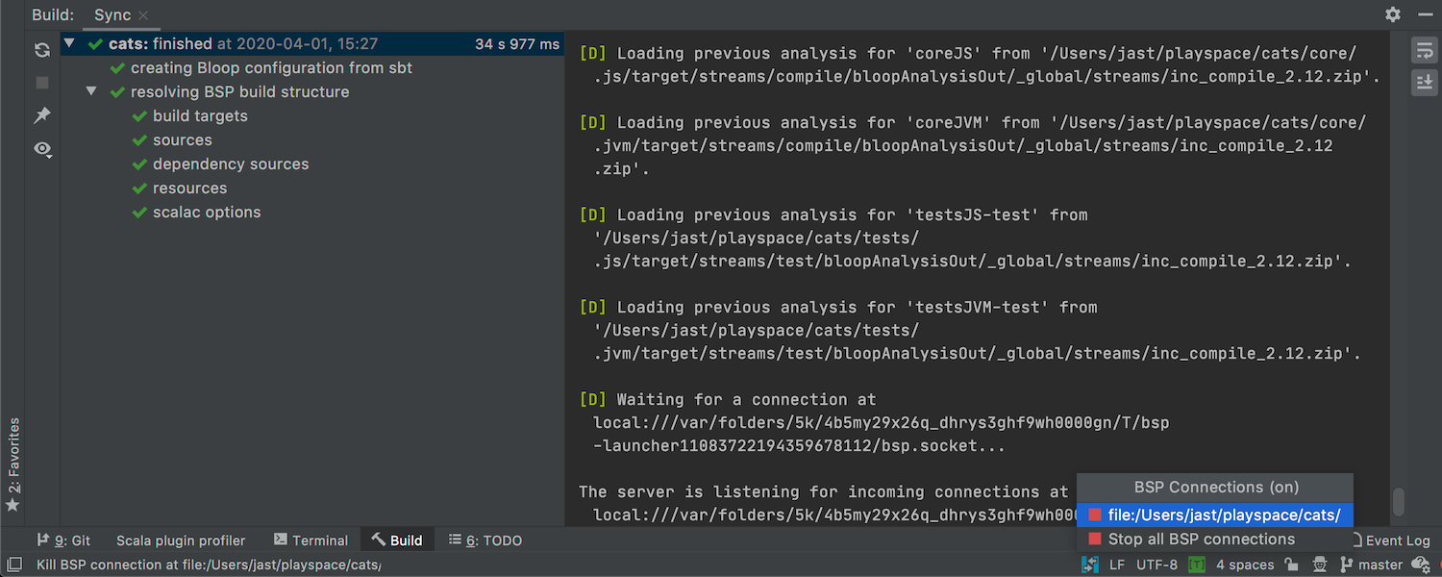The height and width of the screenshot is (577, 1442).
Task: Collapse the cats: finished tree node
Action: tap(69, 43)
